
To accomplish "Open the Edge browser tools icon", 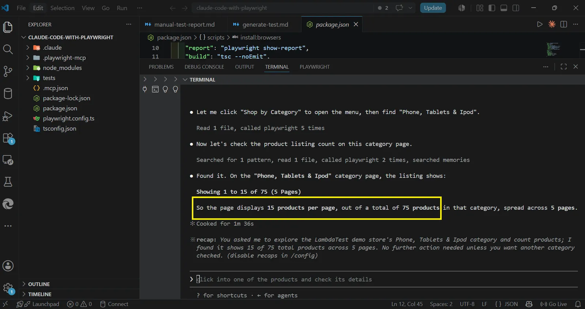I will [8, 204].
